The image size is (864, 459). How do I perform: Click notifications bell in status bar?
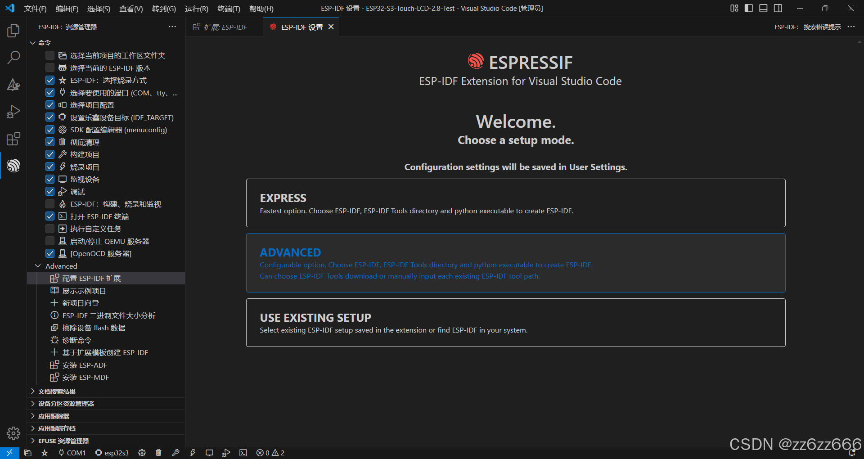pyautogui.click(x=852, y=453)
